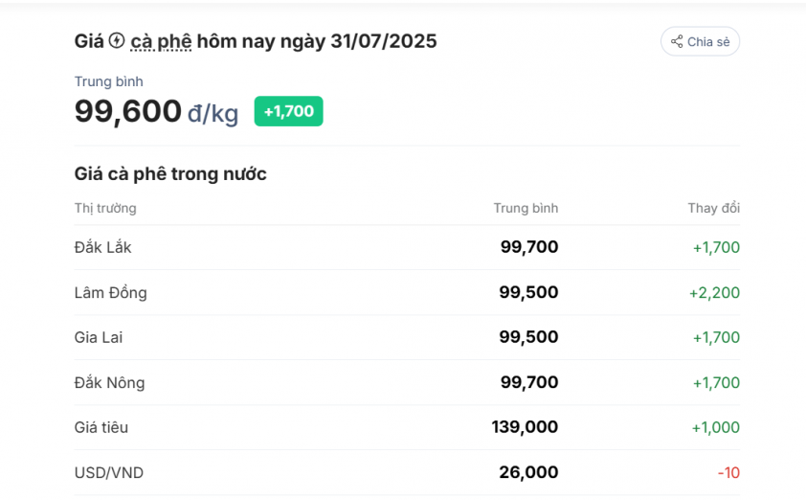This screenshot has height=500, width=806.
Task: Click the Chia sẻ button
Action: coord(700,42)
